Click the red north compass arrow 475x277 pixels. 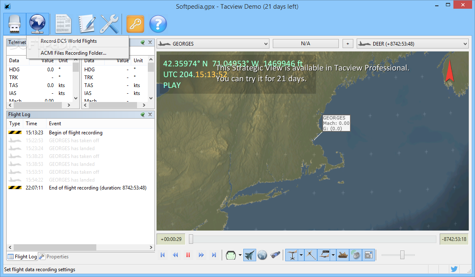pos(450,71)
